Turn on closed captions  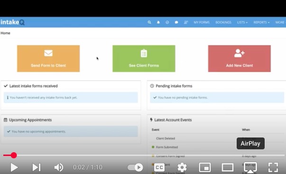[159, 167]
